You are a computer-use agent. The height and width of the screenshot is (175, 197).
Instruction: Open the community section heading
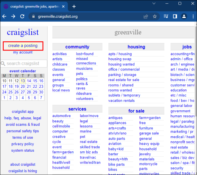click(x=77, y=47)
